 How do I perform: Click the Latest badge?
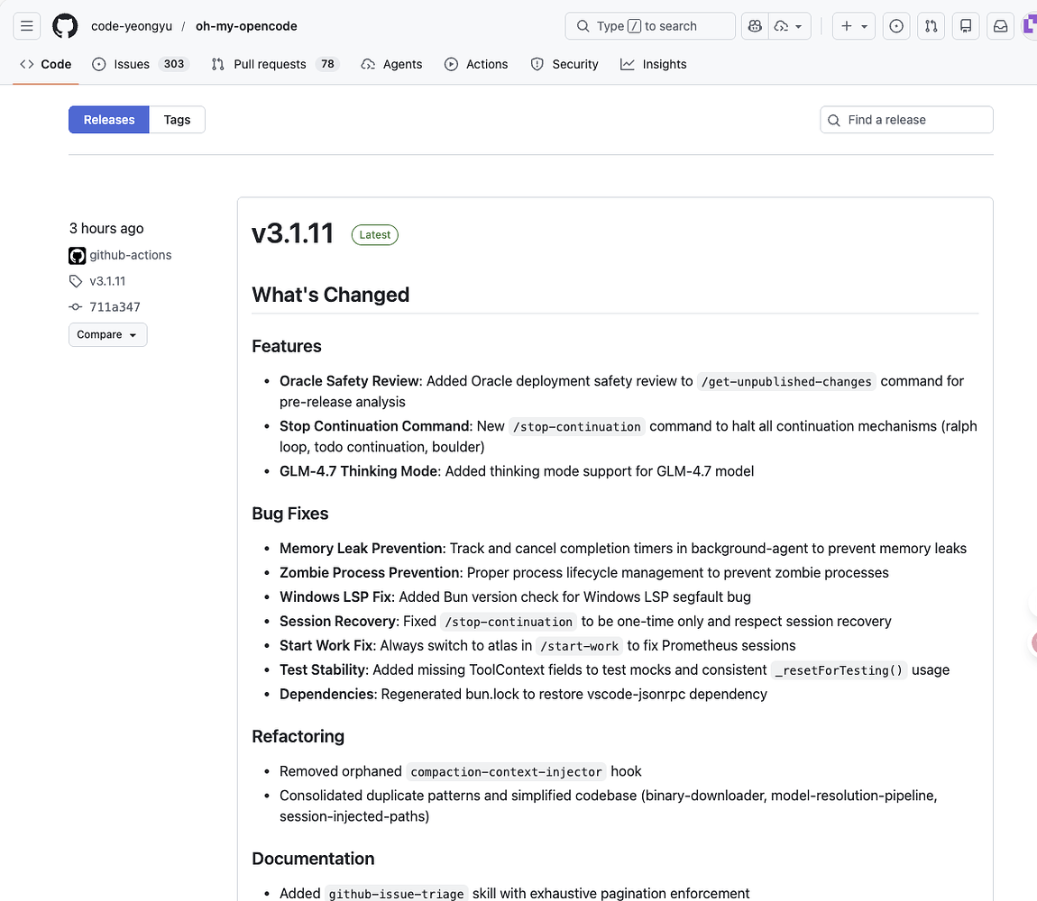375,234
